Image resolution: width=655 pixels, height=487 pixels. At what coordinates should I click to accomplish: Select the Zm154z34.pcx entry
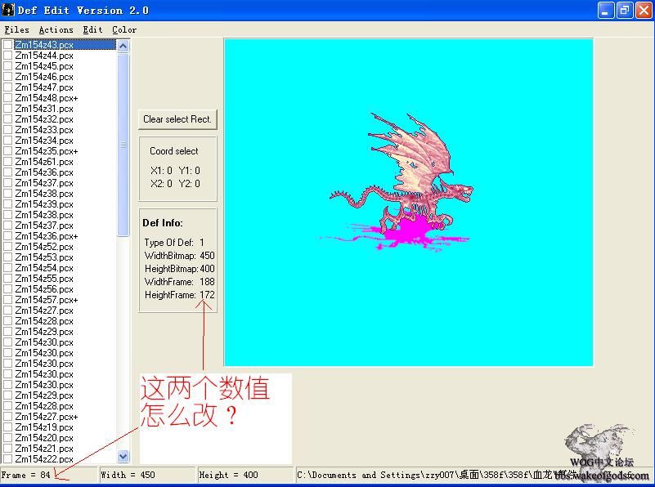coord(44,141)
